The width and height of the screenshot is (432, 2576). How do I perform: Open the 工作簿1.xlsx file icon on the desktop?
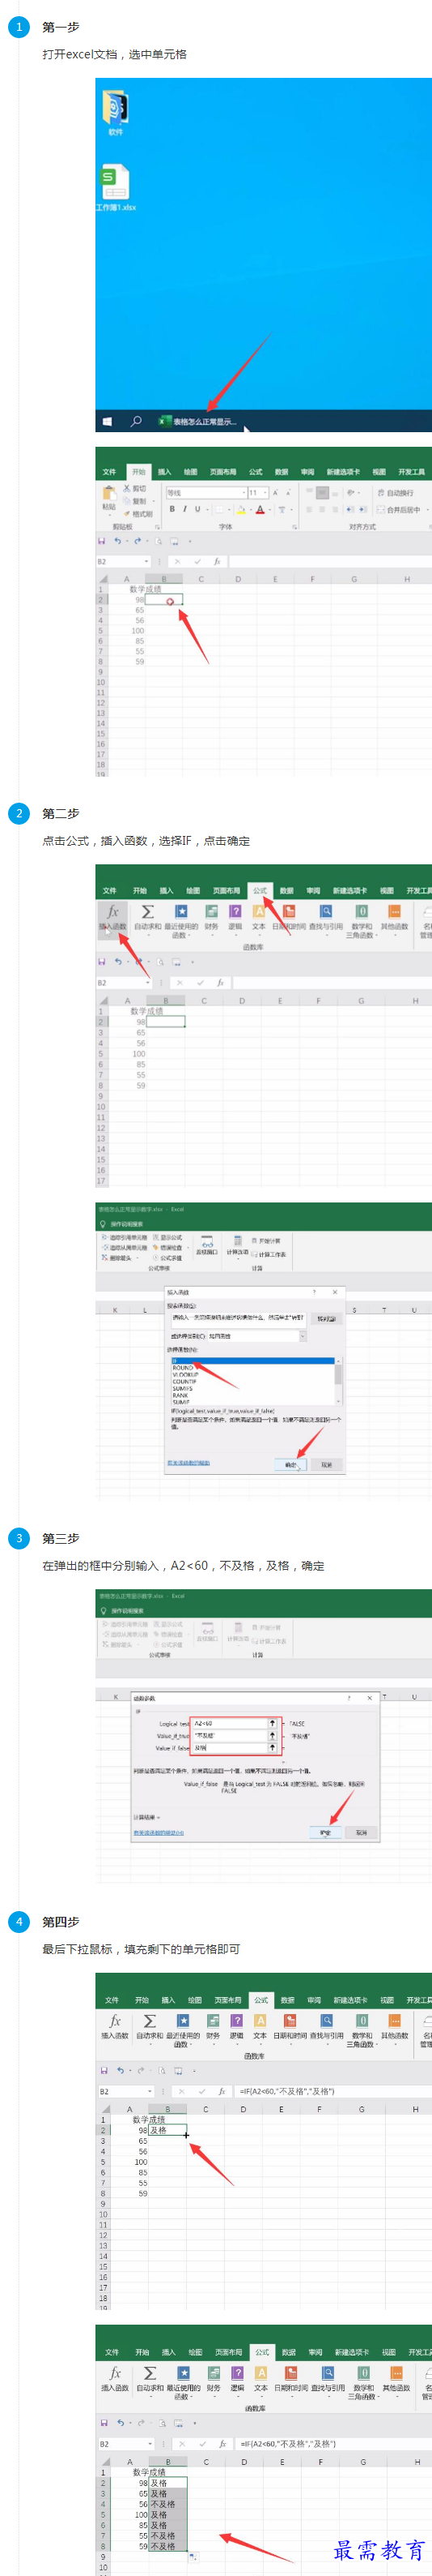pos(116,183)
